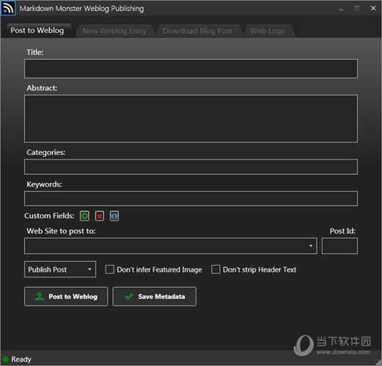Focus the Categories input field
Screen dimensions: 382x366
click(x=191, y=167)
